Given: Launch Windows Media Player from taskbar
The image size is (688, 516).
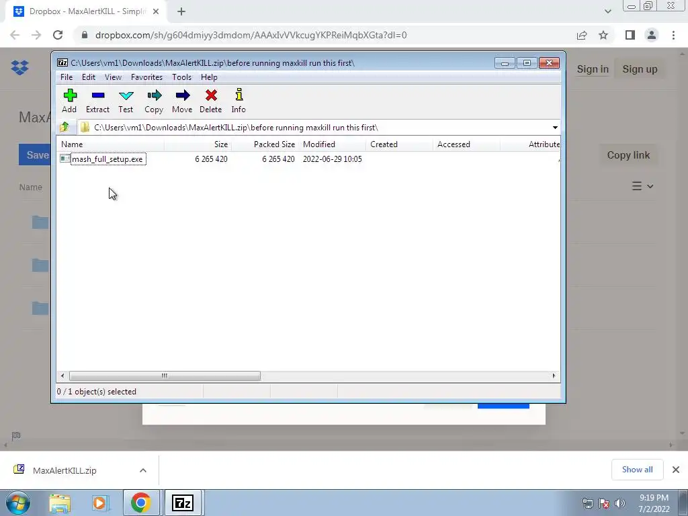Looking at the screenshot, I should [x=99, y=503].
